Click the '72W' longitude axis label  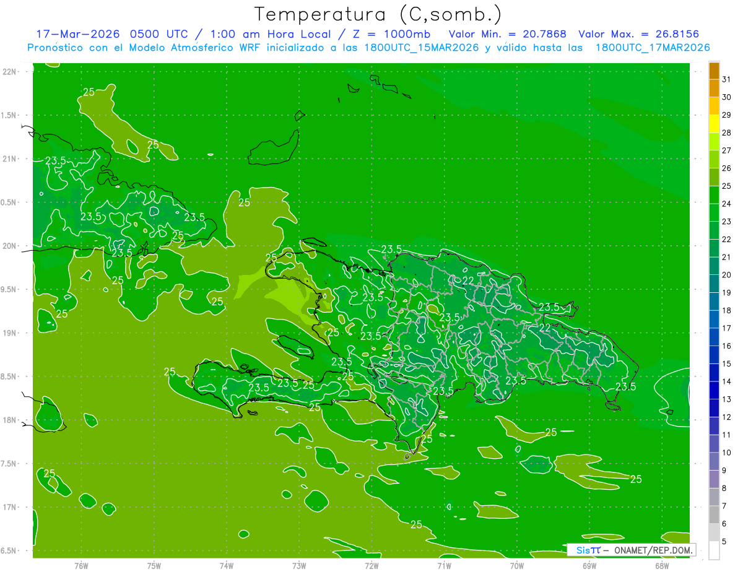click(371, 565)
